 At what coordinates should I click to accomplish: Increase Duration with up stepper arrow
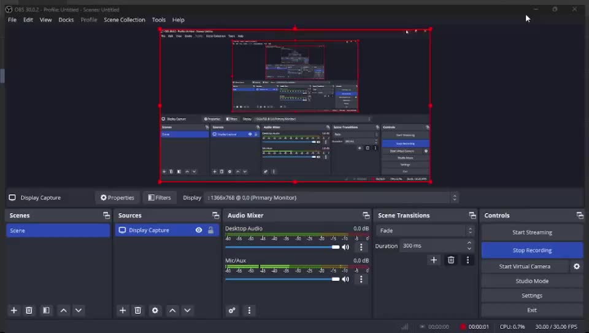469,243
